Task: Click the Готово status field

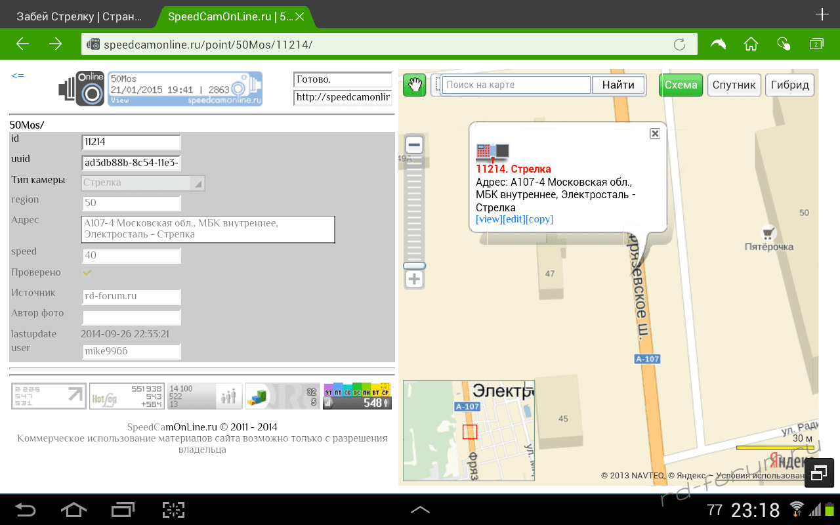Action: pos(343,79)
